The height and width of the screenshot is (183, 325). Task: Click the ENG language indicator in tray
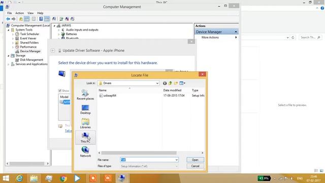tap(300, 178)
